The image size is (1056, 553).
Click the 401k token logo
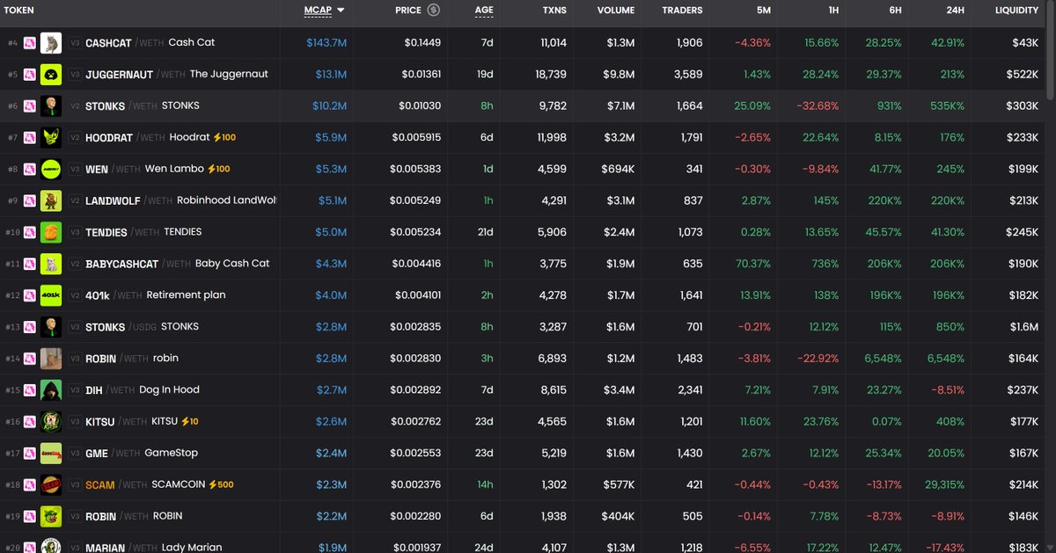pos(51,295)
